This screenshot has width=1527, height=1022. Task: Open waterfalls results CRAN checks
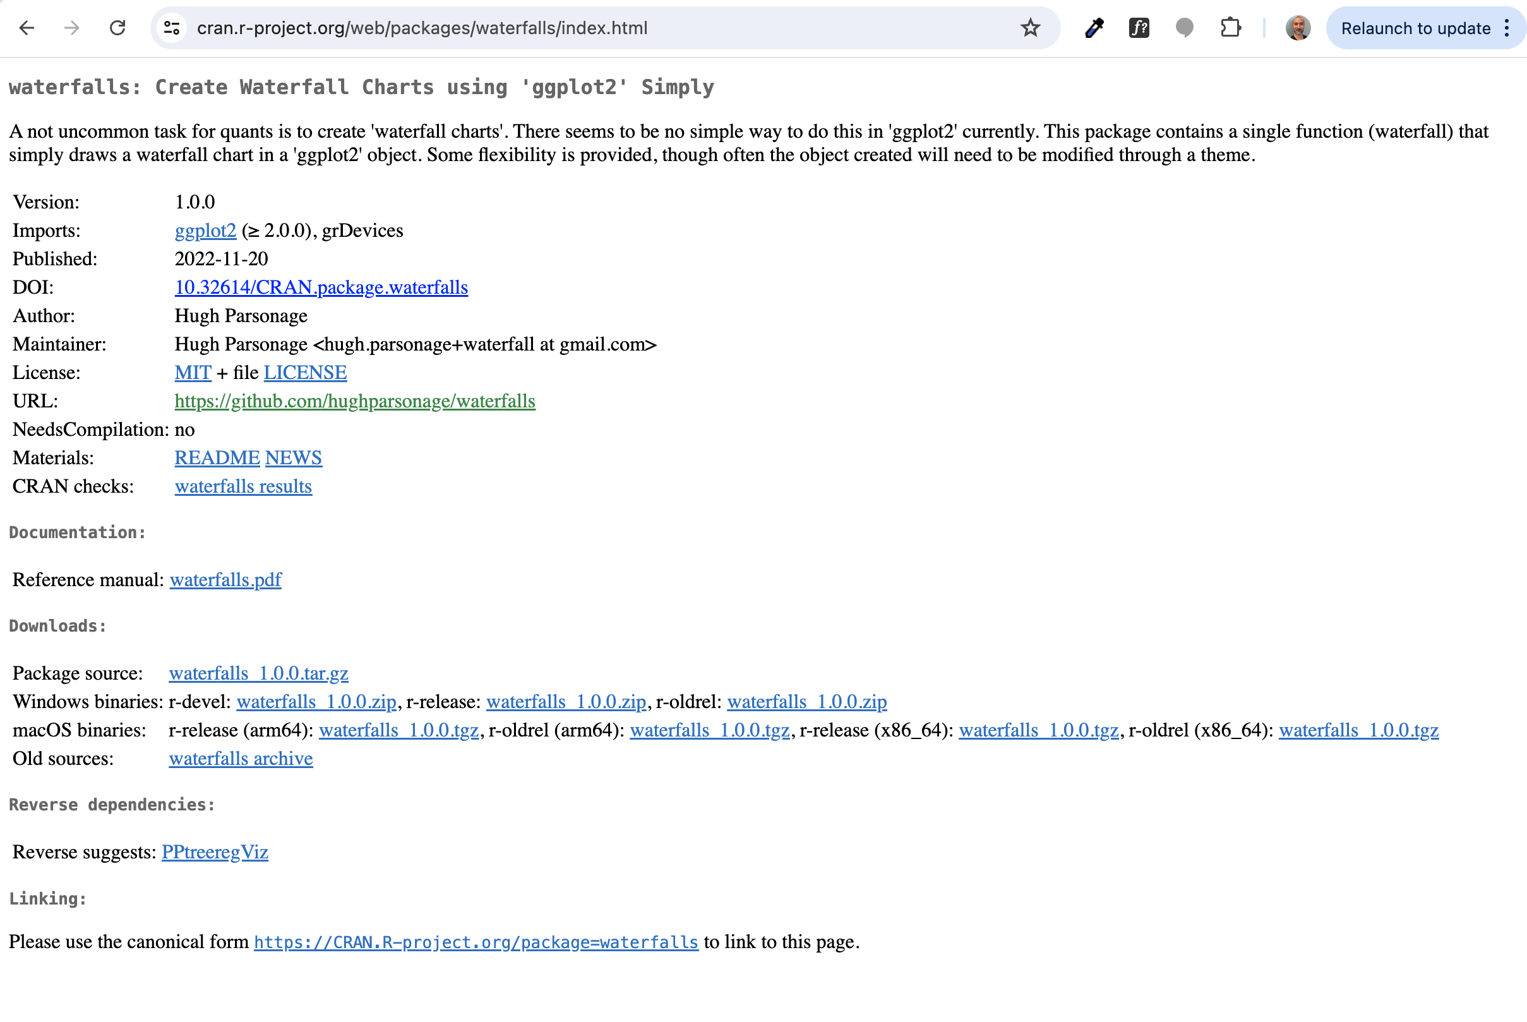243,487
